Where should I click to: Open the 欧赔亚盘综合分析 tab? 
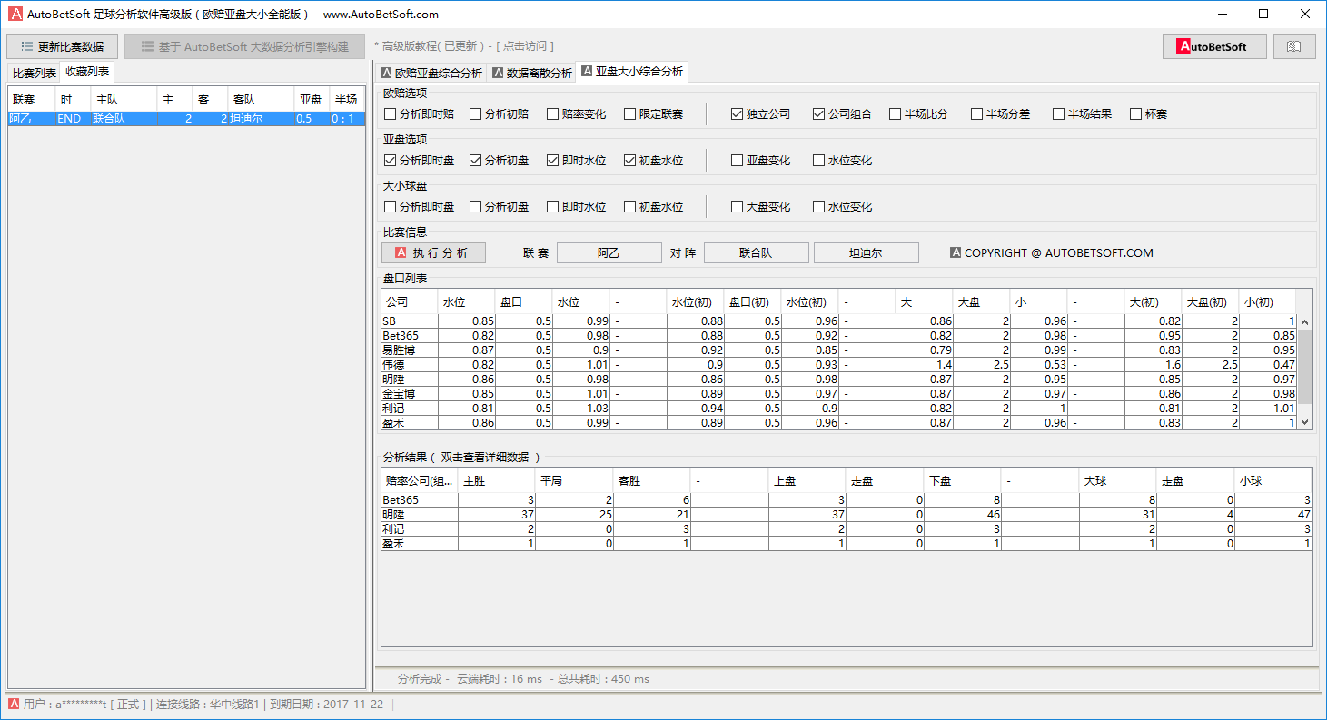click(431, 73)
